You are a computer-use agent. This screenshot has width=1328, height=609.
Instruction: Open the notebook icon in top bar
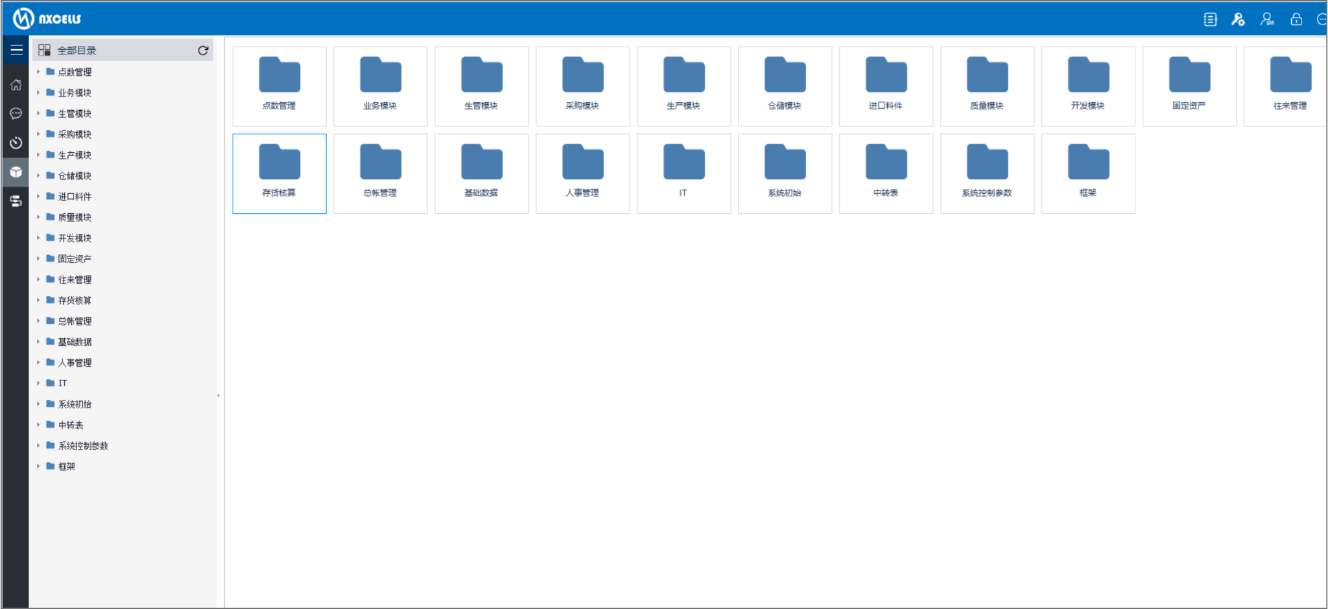tap(1210, 19)
